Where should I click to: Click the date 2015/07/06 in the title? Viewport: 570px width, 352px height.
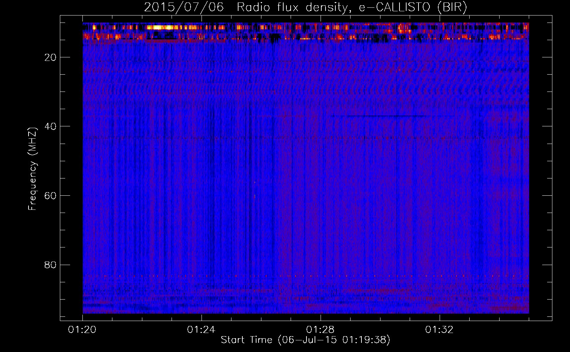coord(184,7)
